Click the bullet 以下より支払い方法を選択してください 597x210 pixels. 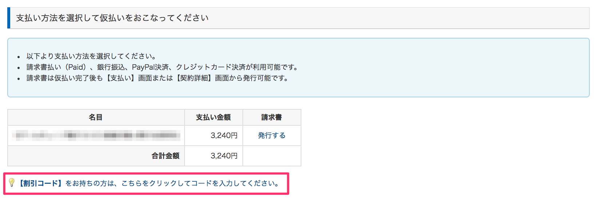(x=91, y=56)
